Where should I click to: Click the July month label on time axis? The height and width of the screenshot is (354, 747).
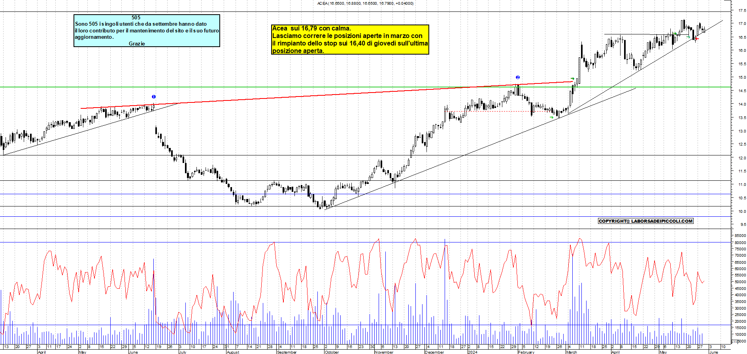(183, 352)
